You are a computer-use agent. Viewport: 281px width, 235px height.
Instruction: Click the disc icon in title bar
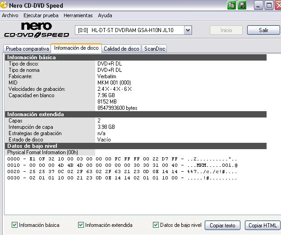[4, 5]
